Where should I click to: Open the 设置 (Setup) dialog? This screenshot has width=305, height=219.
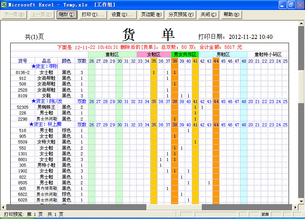(x=123, y=14)
